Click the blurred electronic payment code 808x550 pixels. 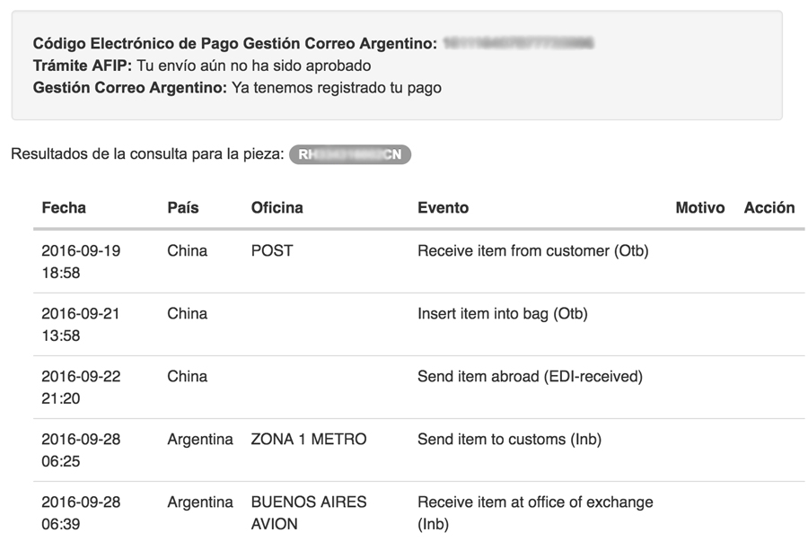(x=519, y=43)
